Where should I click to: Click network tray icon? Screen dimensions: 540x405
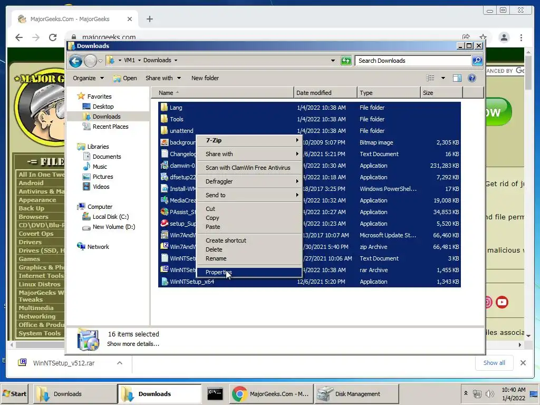click(x=477, y=393)
